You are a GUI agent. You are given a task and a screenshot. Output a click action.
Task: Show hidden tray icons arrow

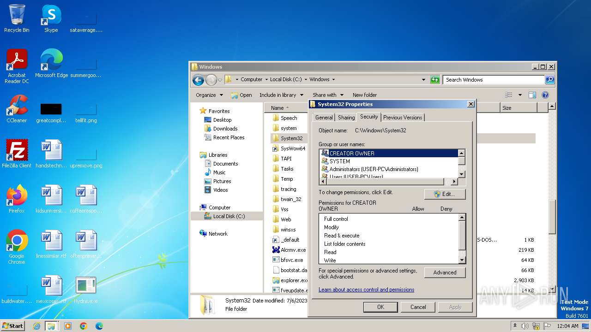click(x=515, y=326)
